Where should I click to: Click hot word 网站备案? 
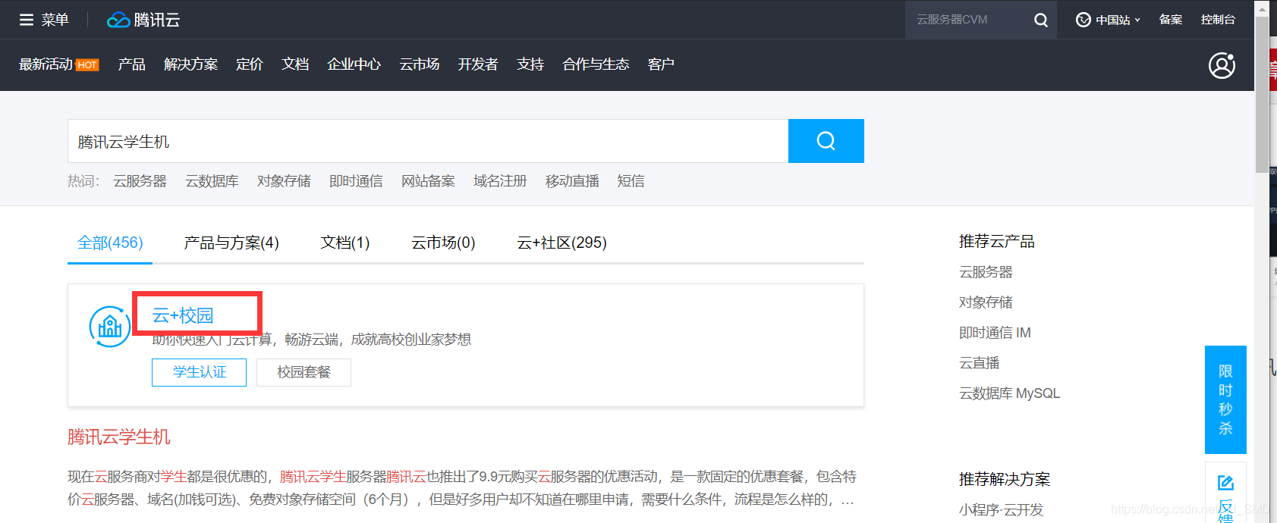428,181
